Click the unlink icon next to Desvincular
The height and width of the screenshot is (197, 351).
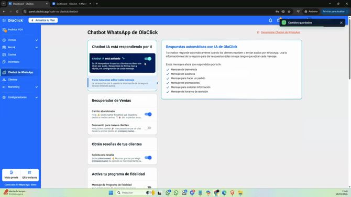pos(258,32)
